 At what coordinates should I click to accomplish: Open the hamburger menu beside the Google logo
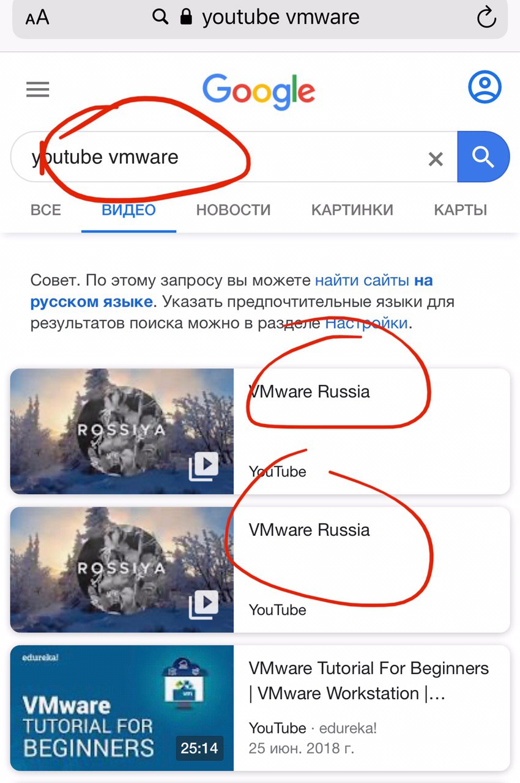click(x=37, y=90)
